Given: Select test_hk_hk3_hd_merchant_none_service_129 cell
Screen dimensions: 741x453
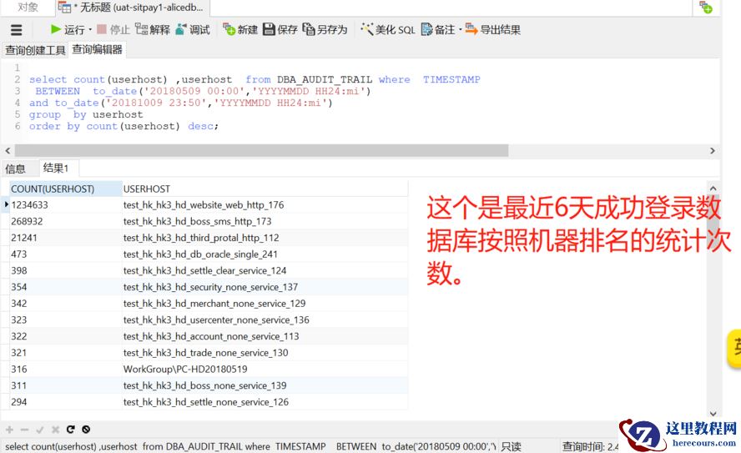Looking at the screenshot, I should (265, 304).
